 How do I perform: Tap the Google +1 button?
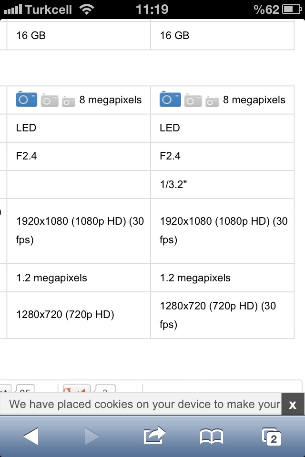click(77, 388)
